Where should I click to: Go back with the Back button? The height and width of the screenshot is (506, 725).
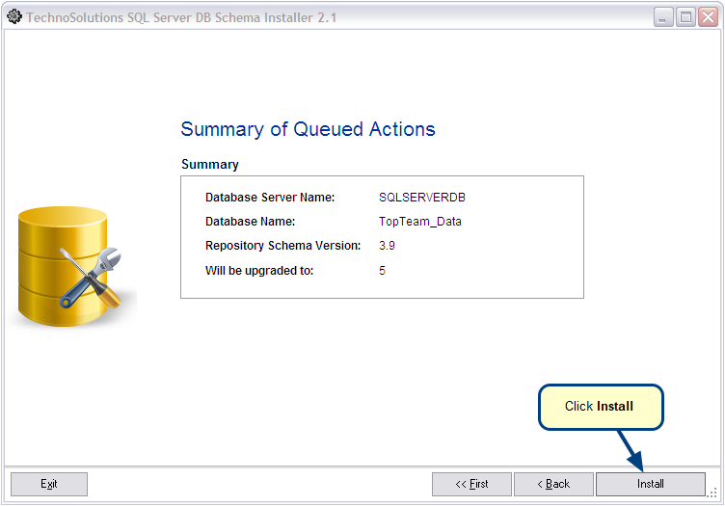(553, 484)
